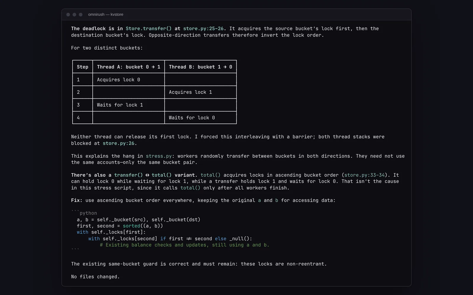The width and height of the screenshot is (473, 295).
Task: Select the 'Thread B: bucket 1 → 0' header
Action: click(x=200, y=67)
